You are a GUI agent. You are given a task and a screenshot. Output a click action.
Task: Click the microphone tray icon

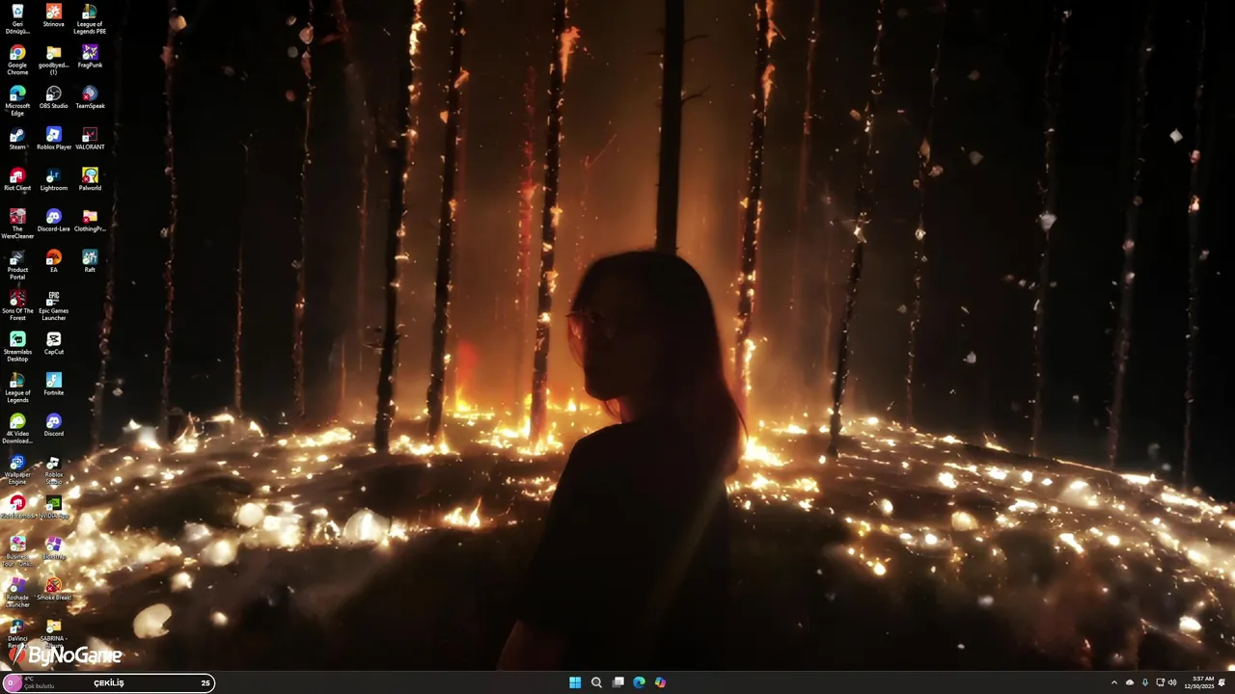coord(1145,682)
